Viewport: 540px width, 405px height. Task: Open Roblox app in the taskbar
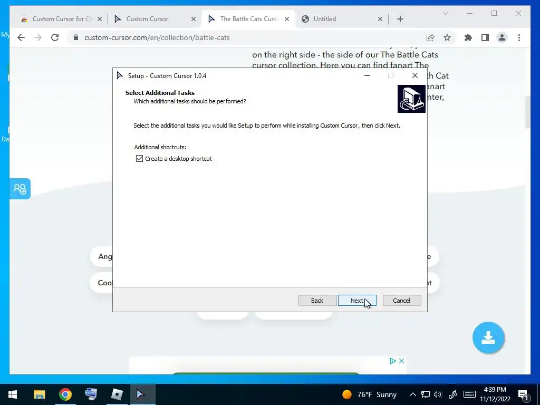click(x=117, y=394)
